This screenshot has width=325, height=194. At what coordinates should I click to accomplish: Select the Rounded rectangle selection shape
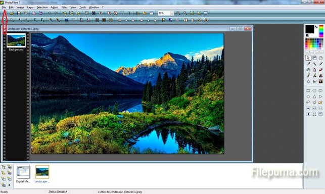pos(320,90)
